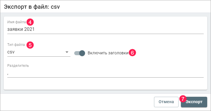211x111 pixels.
Task: Click the red badge numbered 6
Action: (133, 53)
